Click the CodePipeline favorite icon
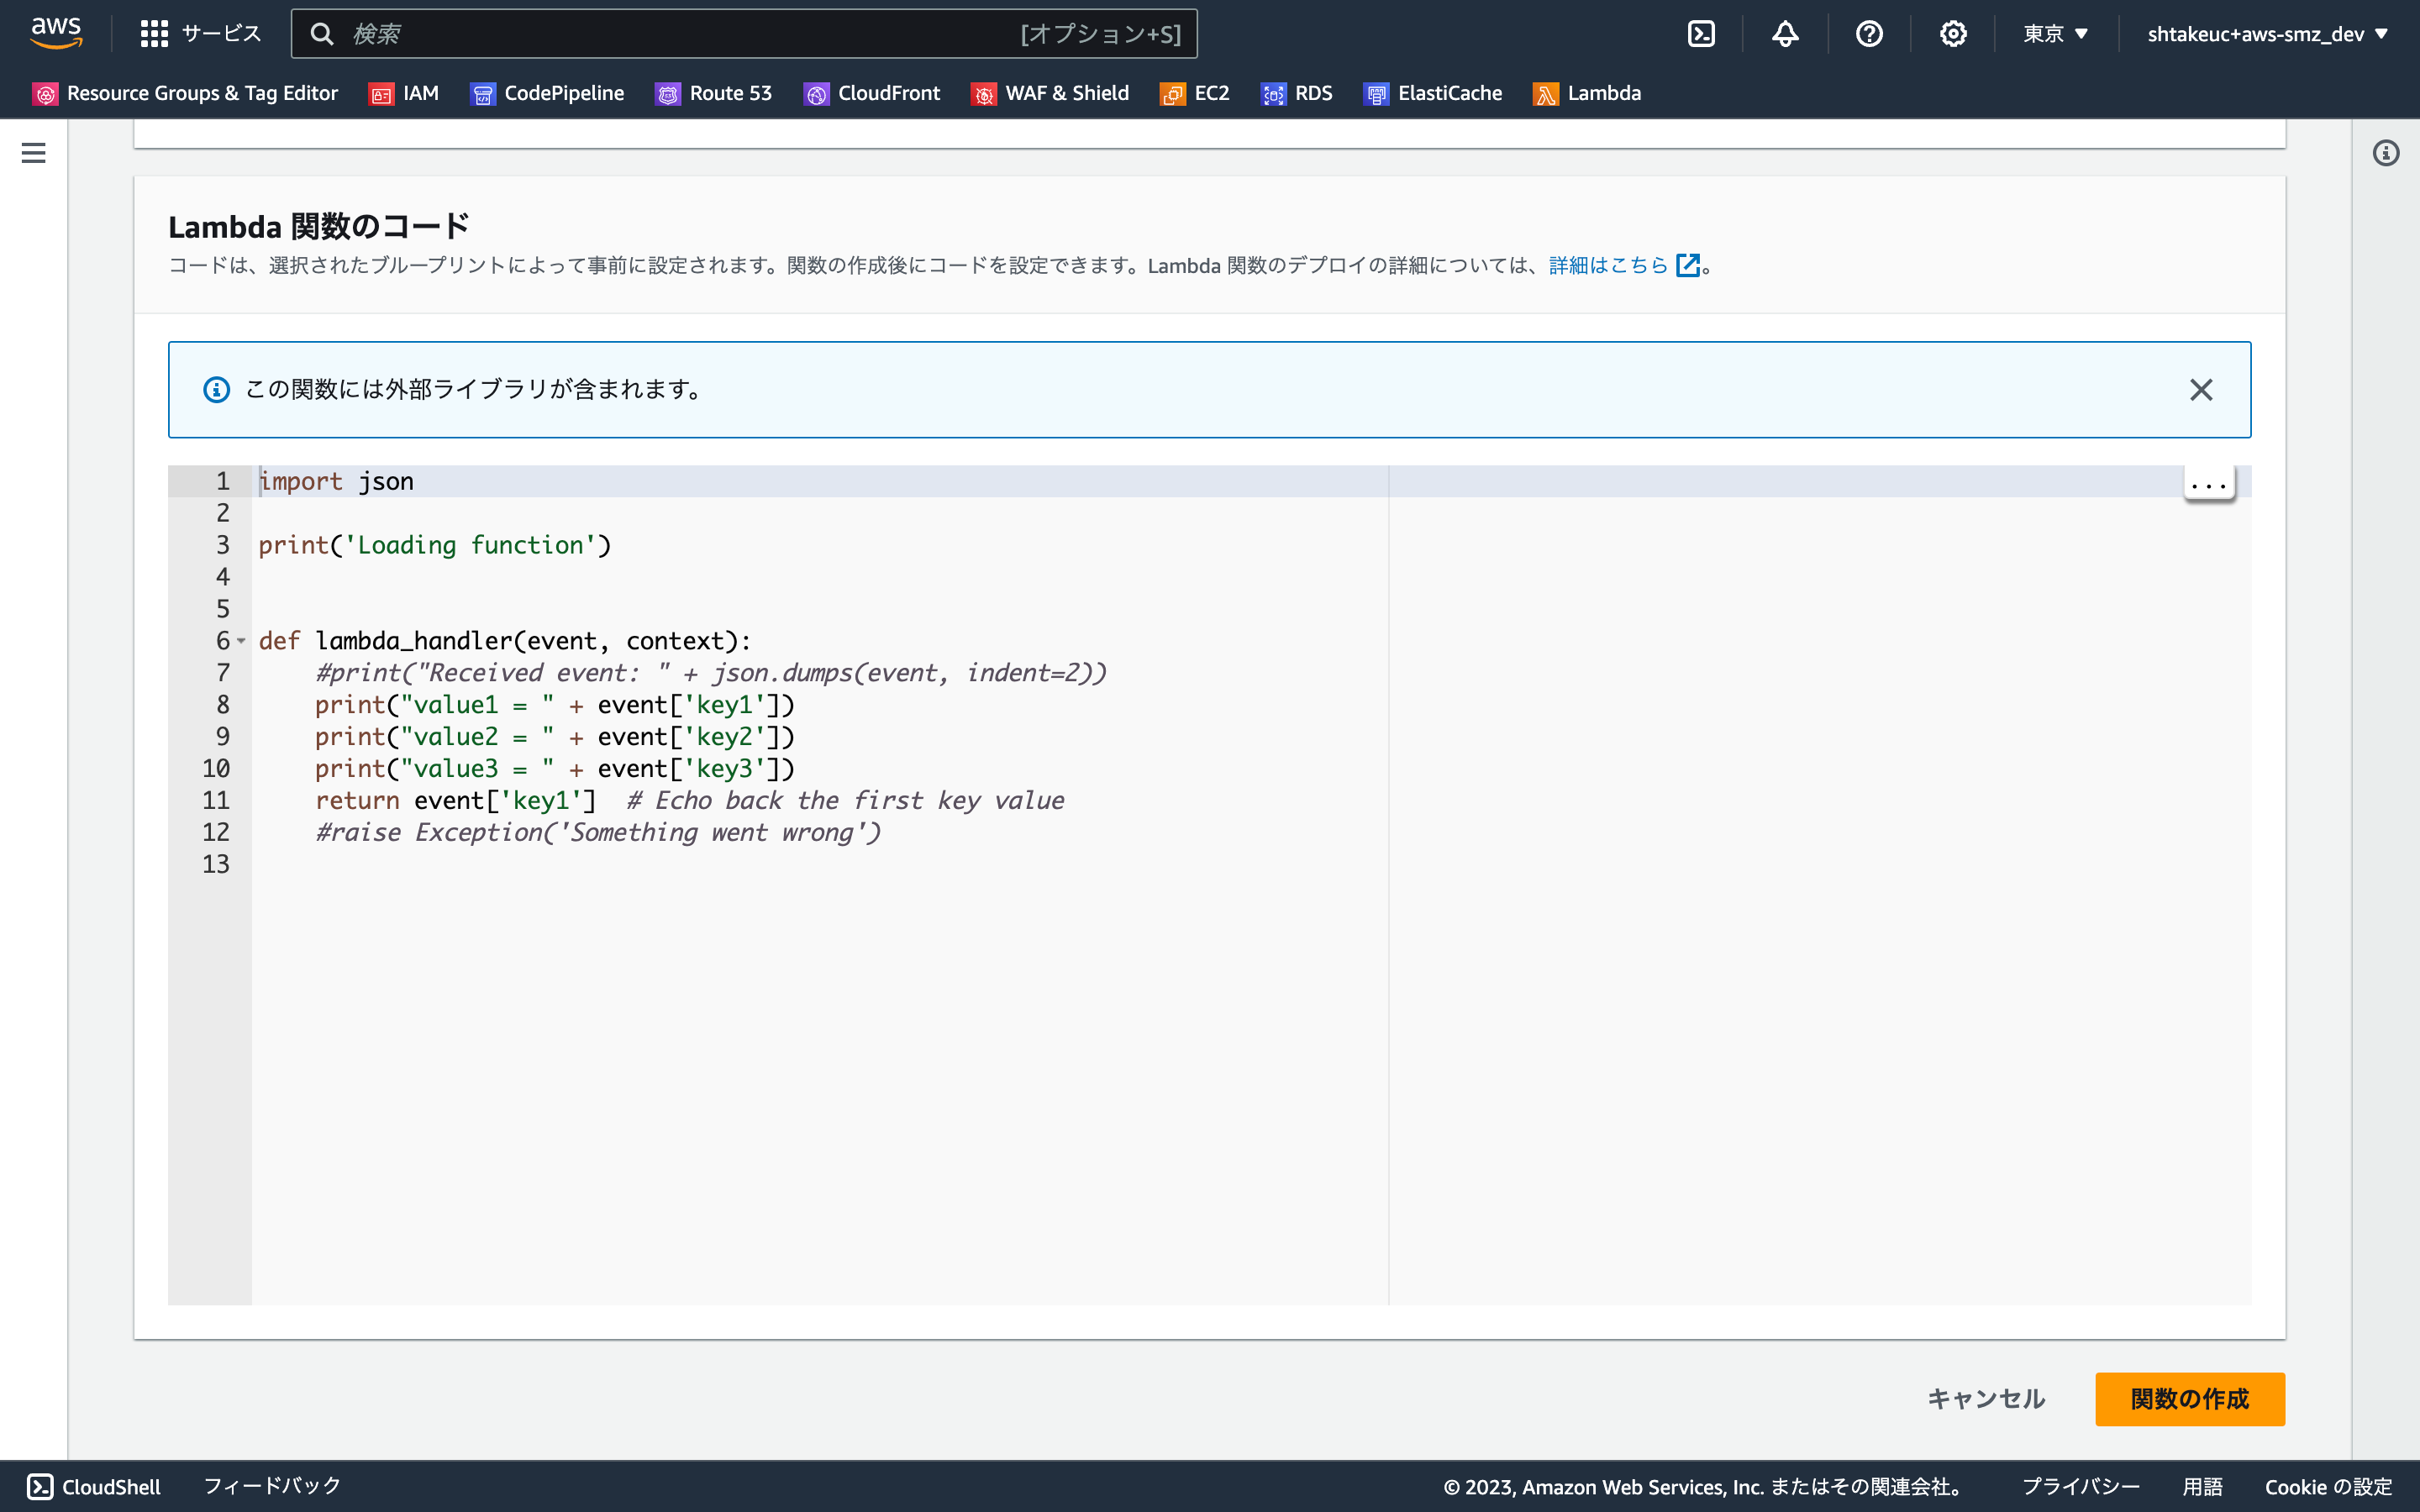This screenshot has height=1512, width=2420. click(483, 94)
